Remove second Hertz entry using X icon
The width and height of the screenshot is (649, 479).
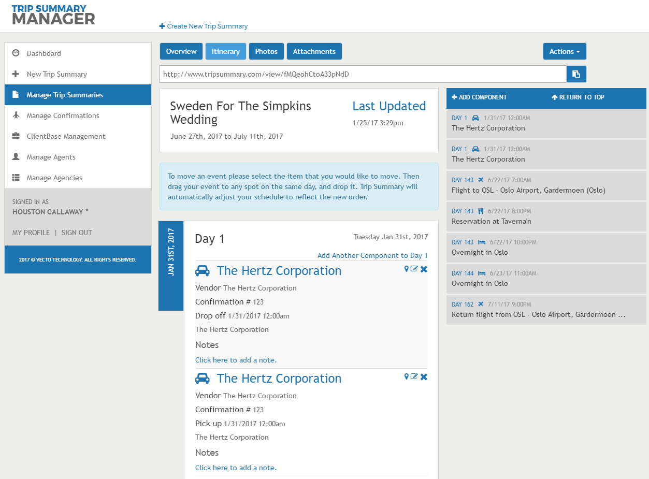(424, 377)
